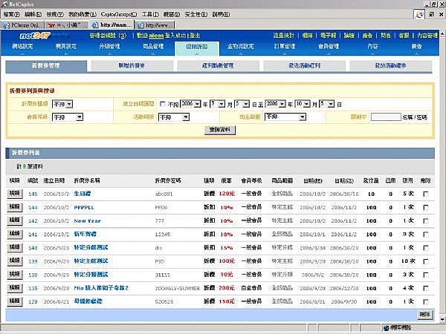
Task: Go to 分類管理 in main navigation
Action: point(109,46)
